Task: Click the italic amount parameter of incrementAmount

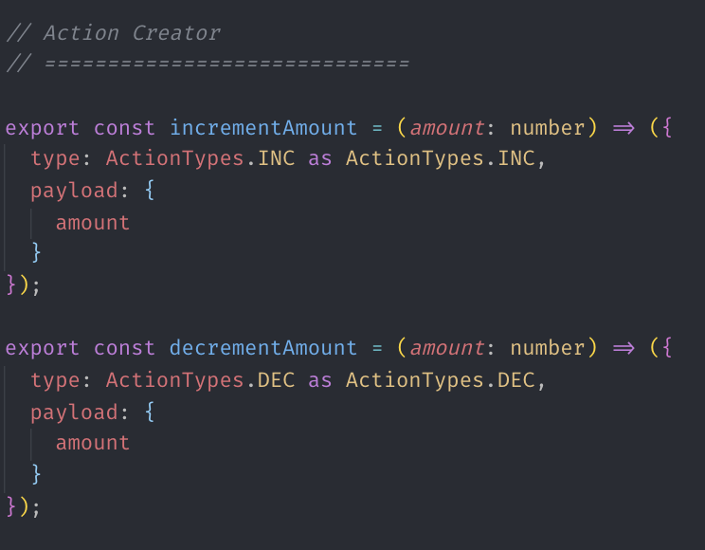Action: click(446, 128)
